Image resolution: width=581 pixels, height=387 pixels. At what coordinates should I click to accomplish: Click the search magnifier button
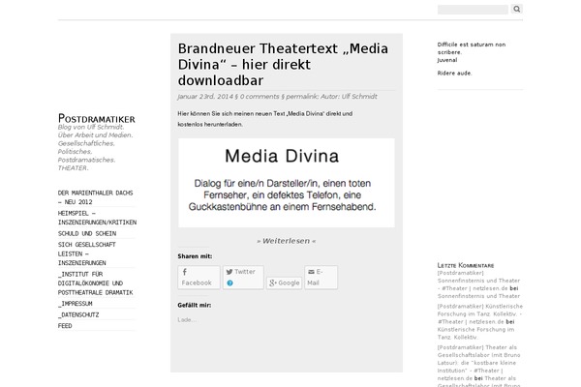(x=516, y=9)
